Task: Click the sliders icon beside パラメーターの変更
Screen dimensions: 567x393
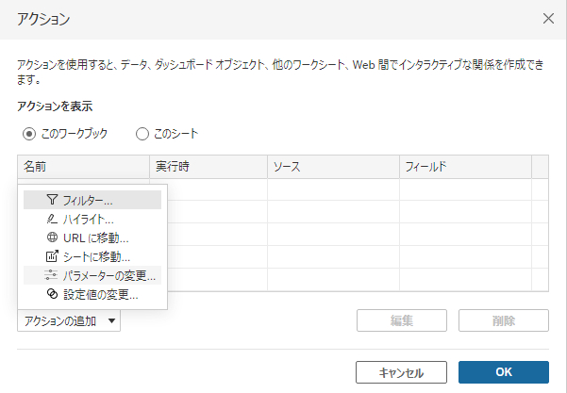Action: pos(52,275)
